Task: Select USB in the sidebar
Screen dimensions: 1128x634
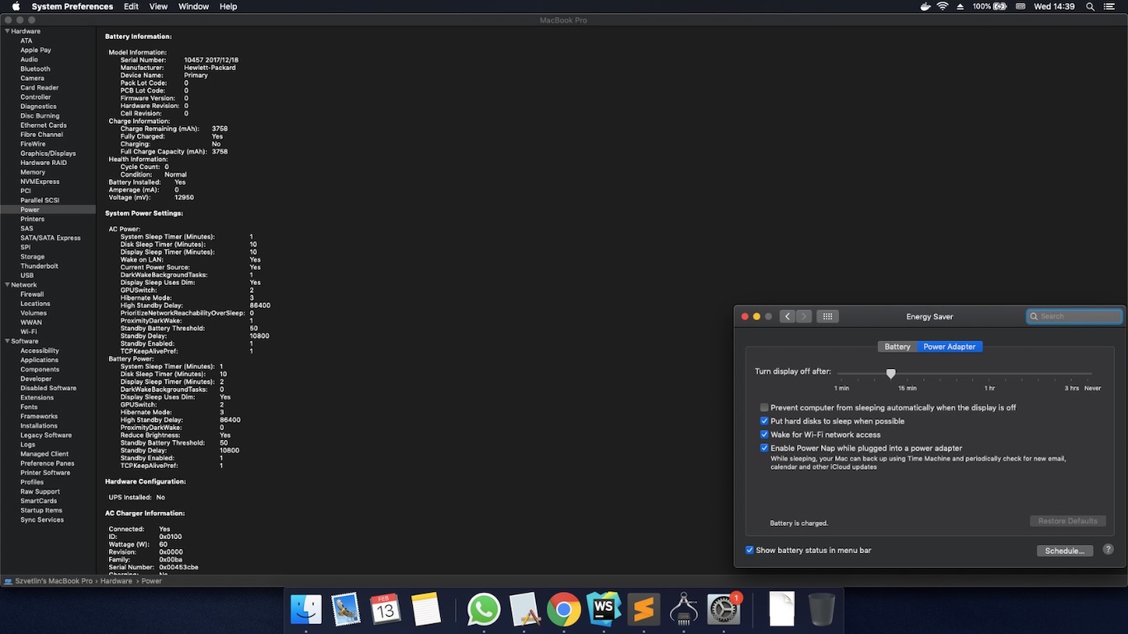Action: tap(27, 276)
